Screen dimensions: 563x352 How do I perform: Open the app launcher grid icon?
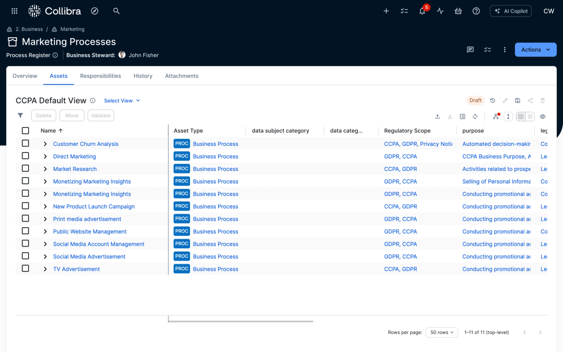pyautogui.click(x=14, y=11)
